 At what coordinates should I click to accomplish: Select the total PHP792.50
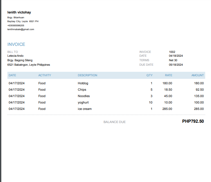(193, 121)
